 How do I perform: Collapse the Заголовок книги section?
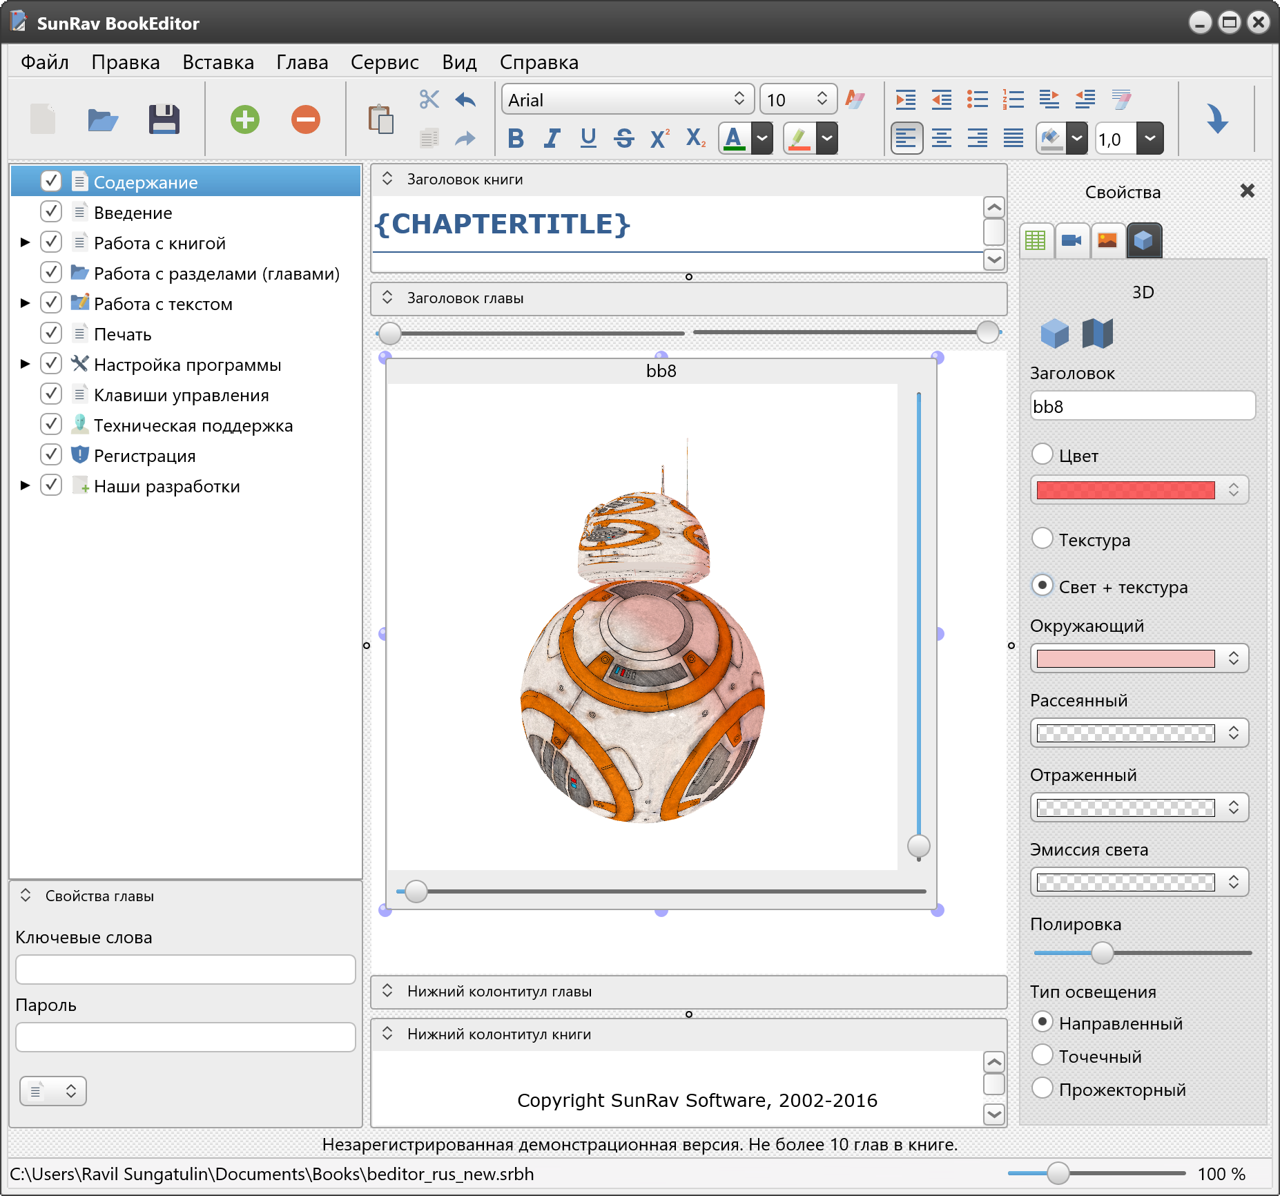click(x=387, y=179)
